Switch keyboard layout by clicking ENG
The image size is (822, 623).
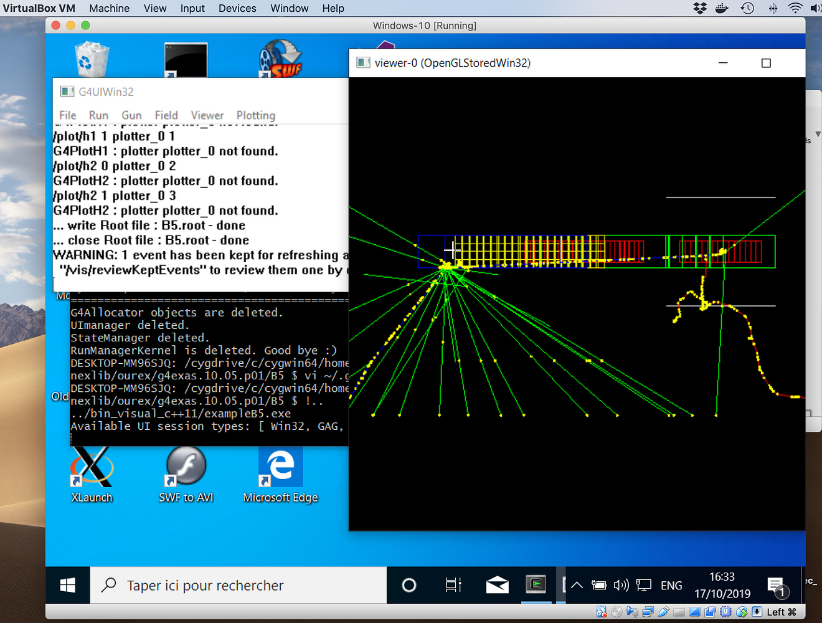(x=671, y=584)
